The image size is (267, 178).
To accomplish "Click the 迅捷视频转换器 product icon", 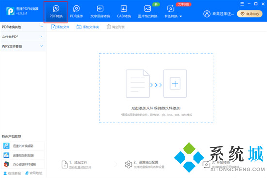I will click(6, 155).
